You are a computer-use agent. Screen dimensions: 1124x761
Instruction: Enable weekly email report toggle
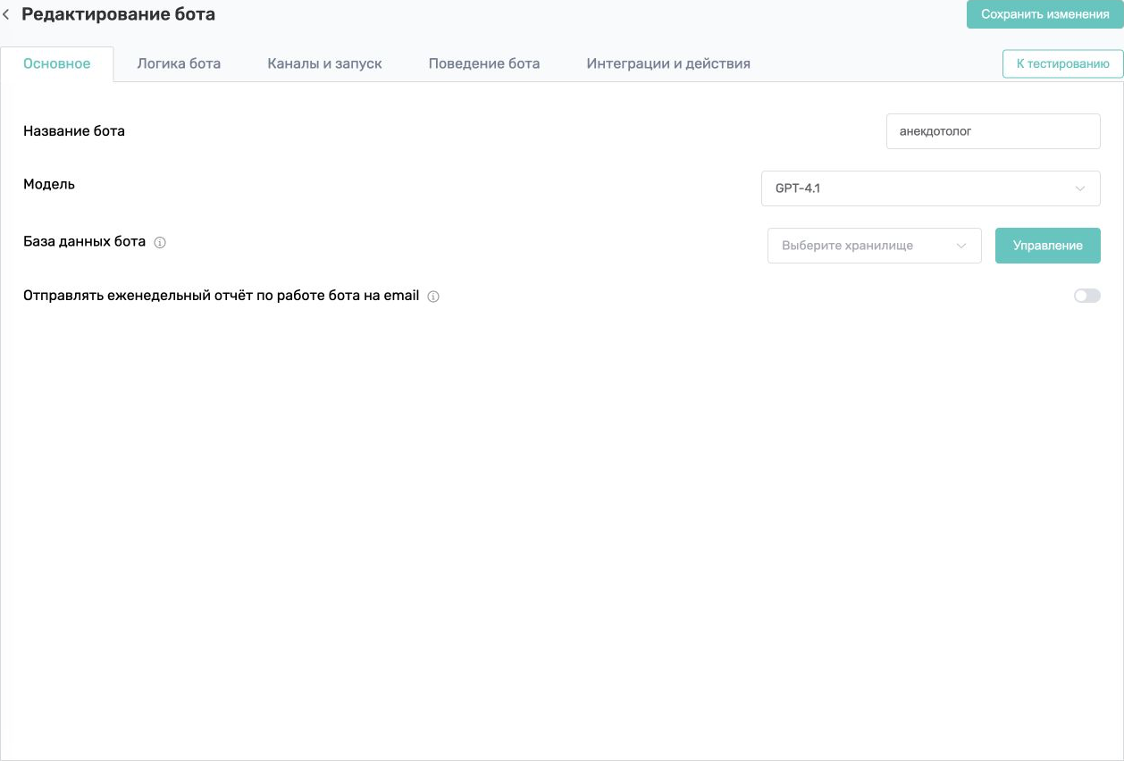tap(1087, 296)
